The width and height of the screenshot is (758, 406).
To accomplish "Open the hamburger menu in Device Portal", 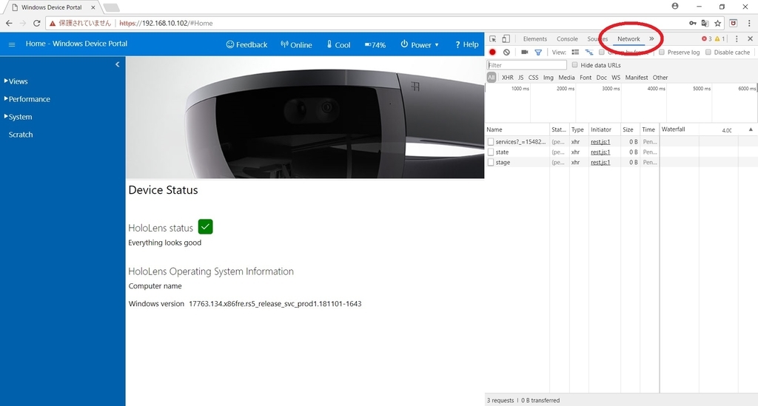I will (x=12, y=44).
